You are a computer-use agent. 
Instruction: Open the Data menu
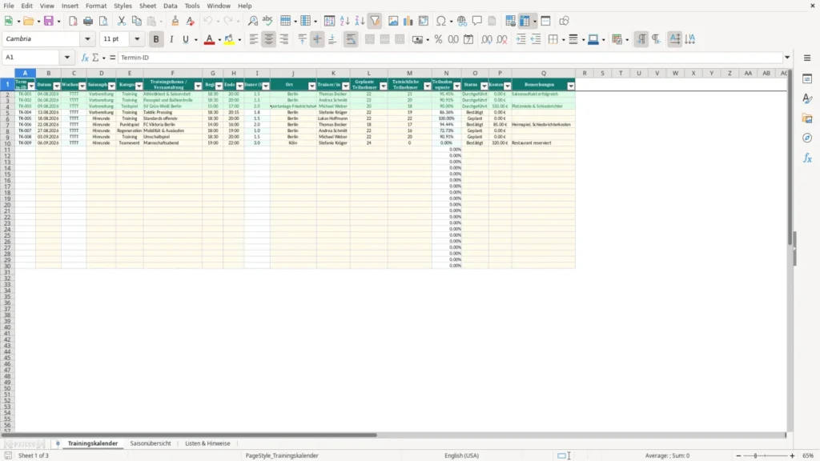170,6
